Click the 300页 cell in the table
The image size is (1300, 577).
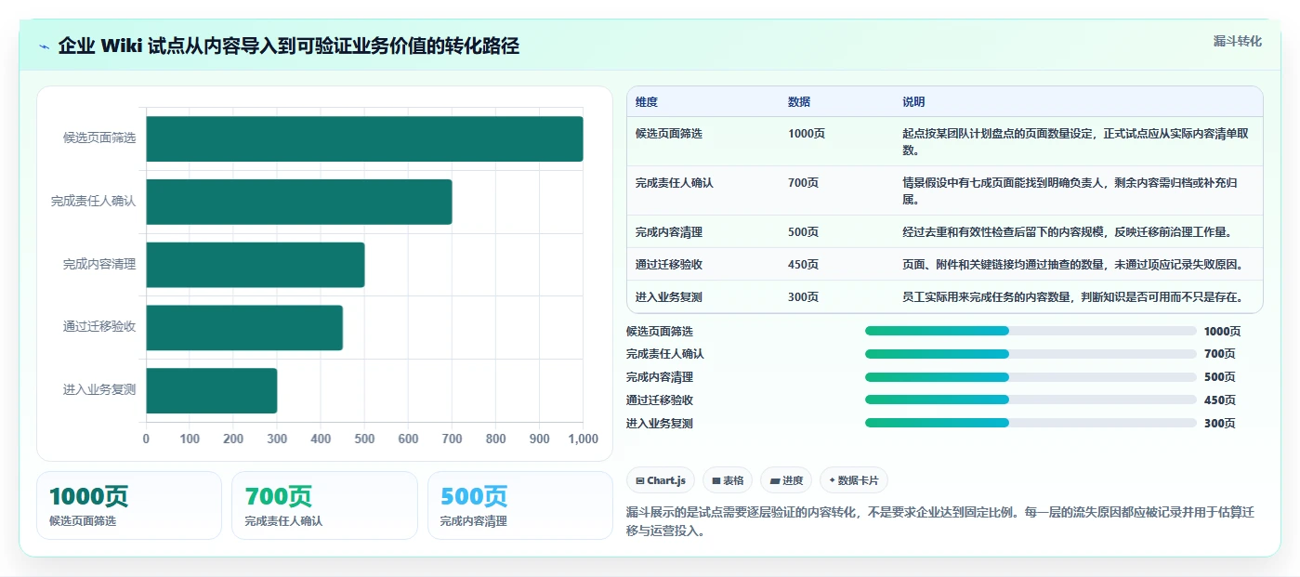[804, 297]
